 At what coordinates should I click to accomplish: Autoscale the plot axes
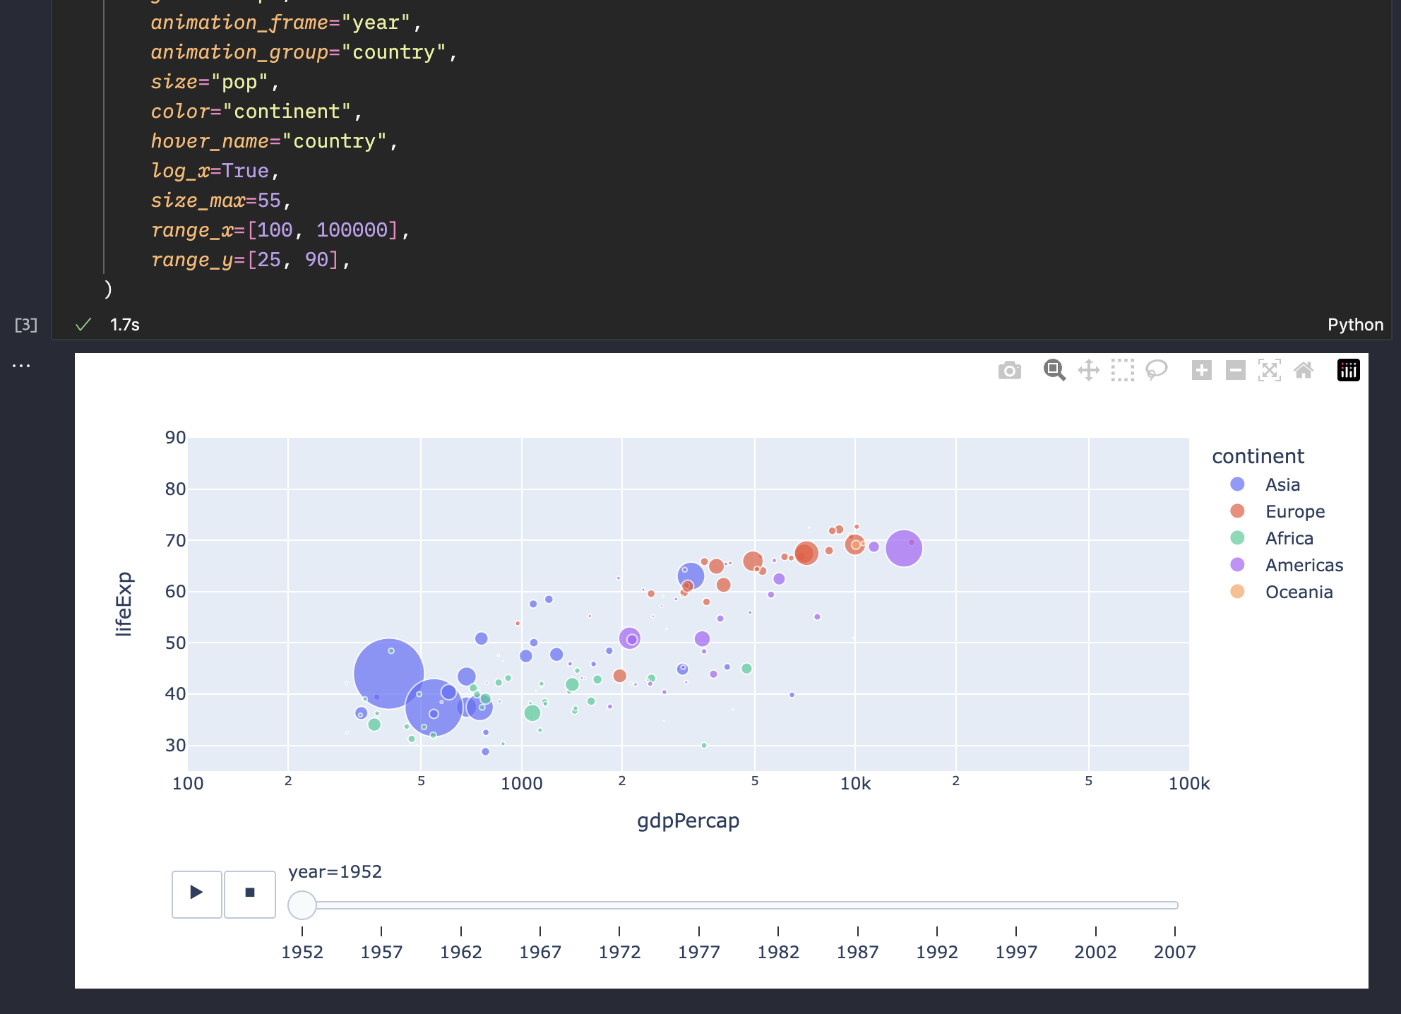pos(1269,370)
